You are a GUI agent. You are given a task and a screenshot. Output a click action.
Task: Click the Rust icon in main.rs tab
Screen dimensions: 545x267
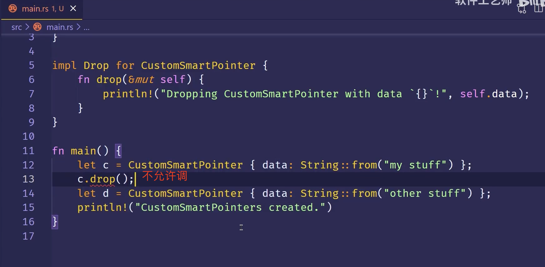point(13,8)
